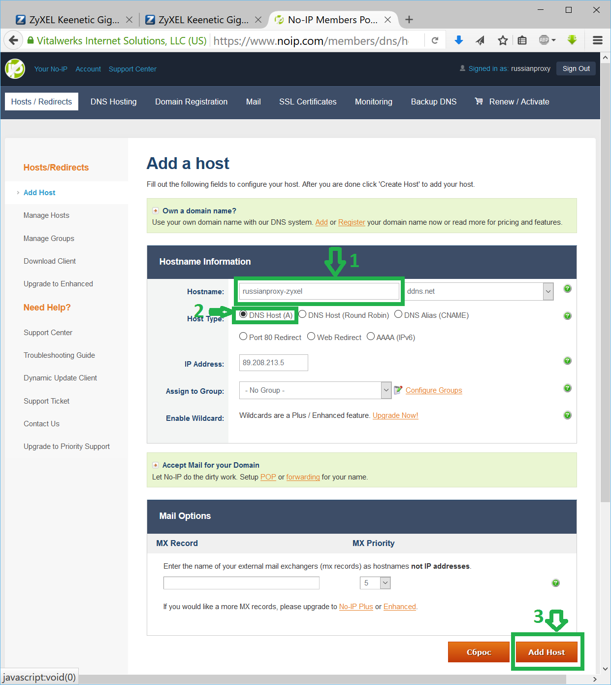Open the bookmarks list icon

click(522, 40)
